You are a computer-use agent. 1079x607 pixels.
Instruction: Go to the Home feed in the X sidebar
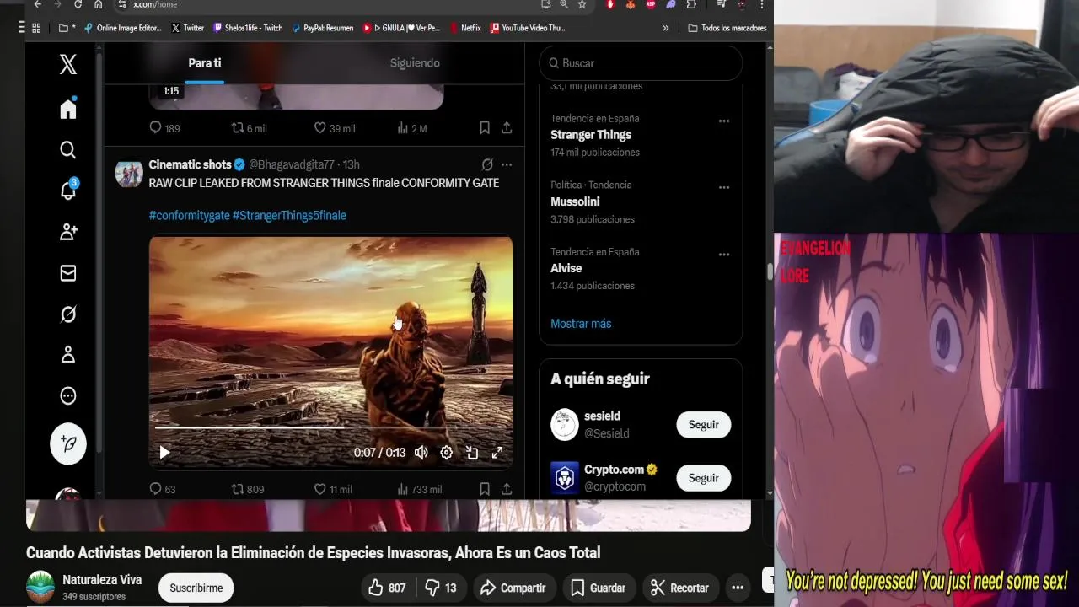[x=68, y=109]
